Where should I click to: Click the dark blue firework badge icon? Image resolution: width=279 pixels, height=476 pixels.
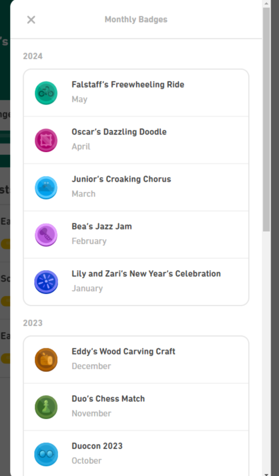click(46, 282)
